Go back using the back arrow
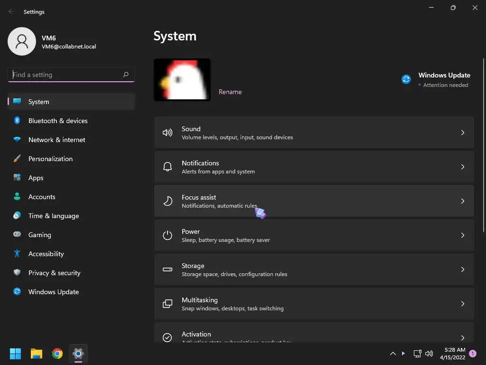 click(11, 11)
